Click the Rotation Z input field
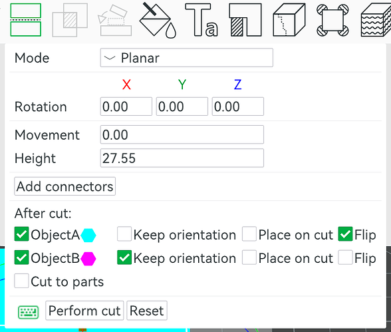The image size is (391, 332). pyautogui.click(x=238, y=106)
